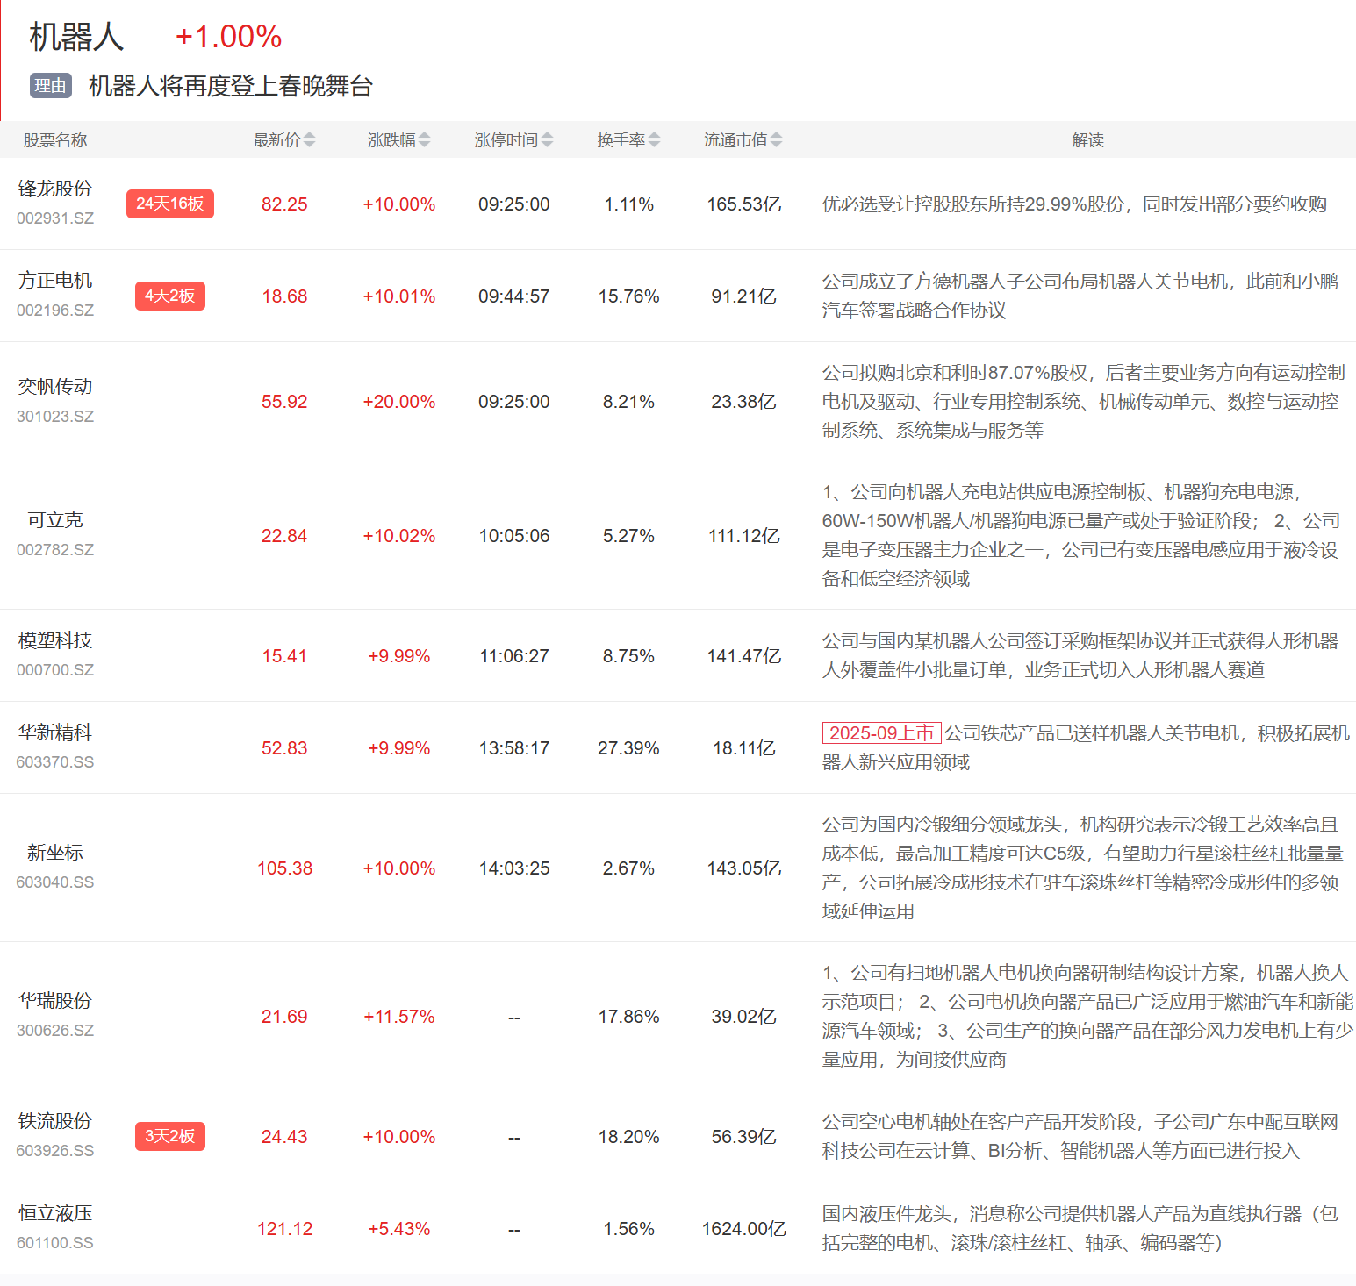Open 可立克 stock link
Viewport: 1356px width, 1286px height.
pos(55,520)
